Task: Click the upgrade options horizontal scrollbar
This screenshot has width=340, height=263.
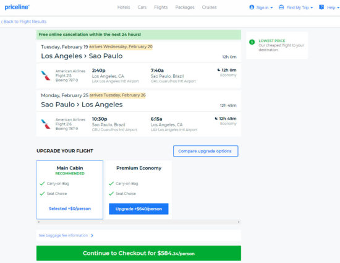Action: coord(138,222)
